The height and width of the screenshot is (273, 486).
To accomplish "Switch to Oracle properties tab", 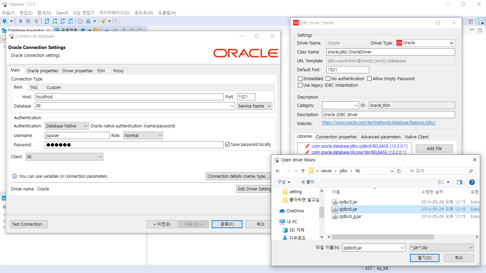I will point(42,71).
